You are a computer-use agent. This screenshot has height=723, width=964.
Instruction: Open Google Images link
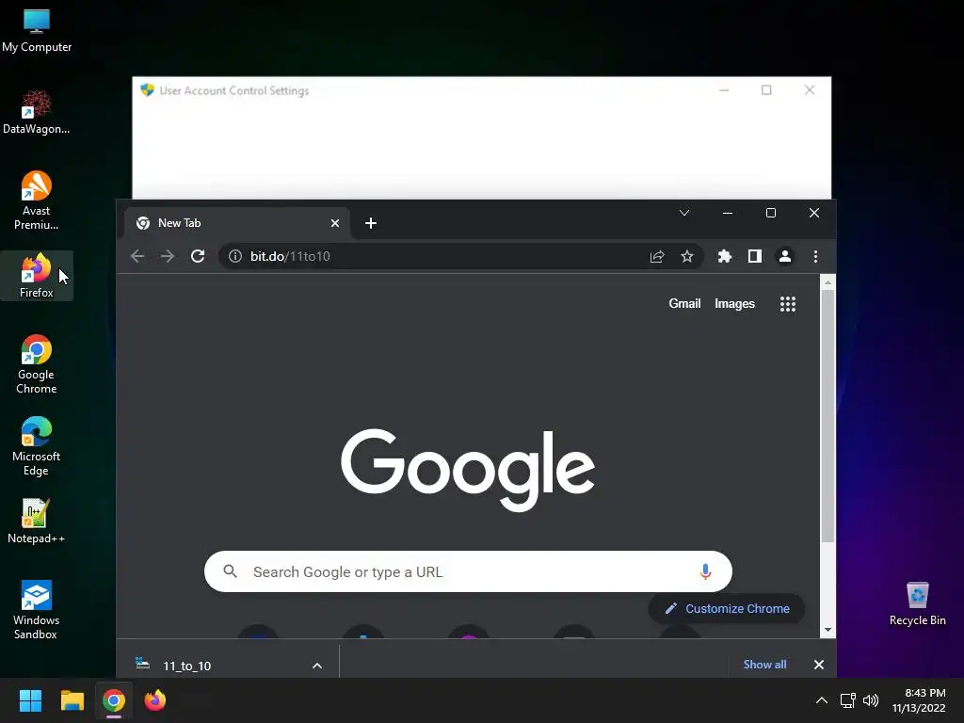point(734,304)
